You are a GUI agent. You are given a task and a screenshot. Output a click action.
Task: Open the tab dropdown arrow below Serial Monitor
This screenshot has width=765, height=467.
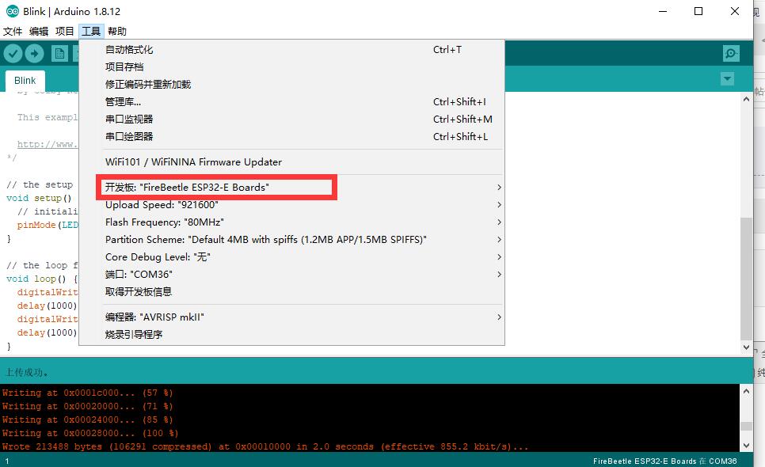(x=727, y=79)
